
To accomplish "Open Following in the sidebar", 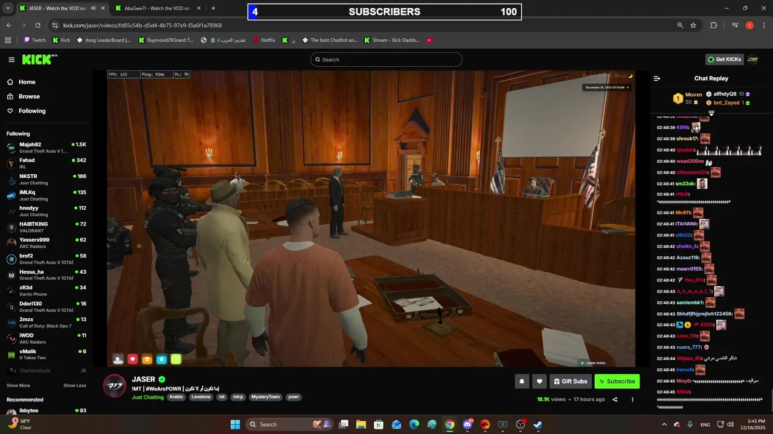I will tap(31, 111).
